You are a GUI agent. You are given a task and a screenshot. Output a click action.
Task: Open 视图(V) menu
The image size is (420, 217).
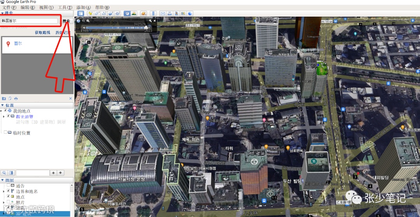tap(46, 7)
